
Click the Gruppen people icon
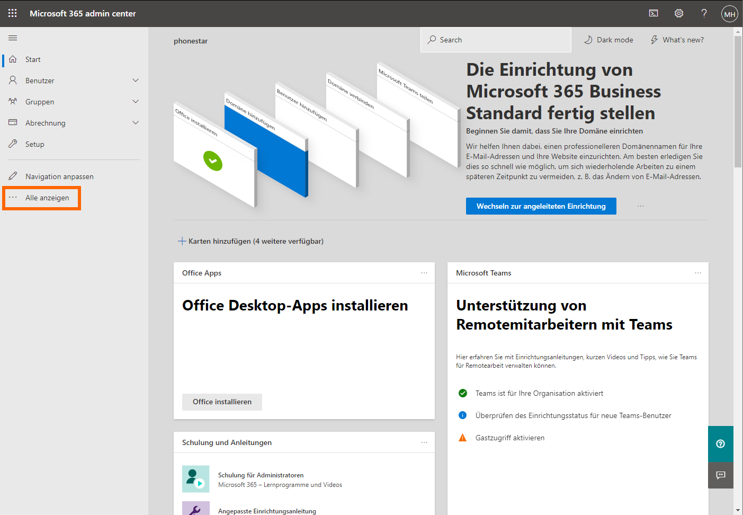point(13,101)
